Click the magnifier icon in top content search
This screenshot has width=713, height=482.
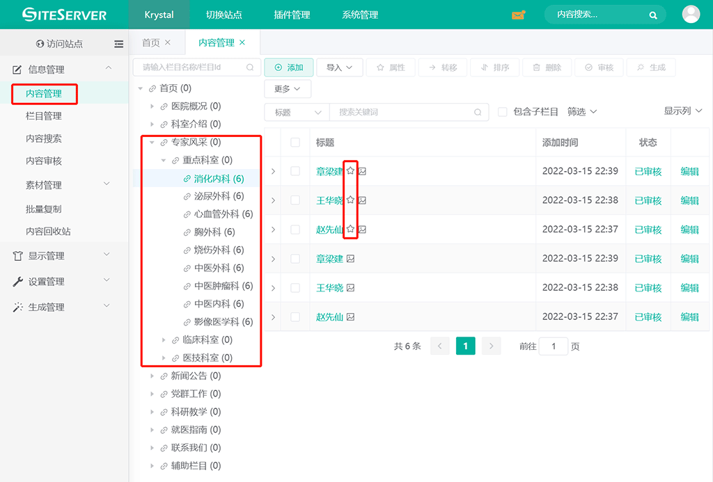[x=653, y=15]
